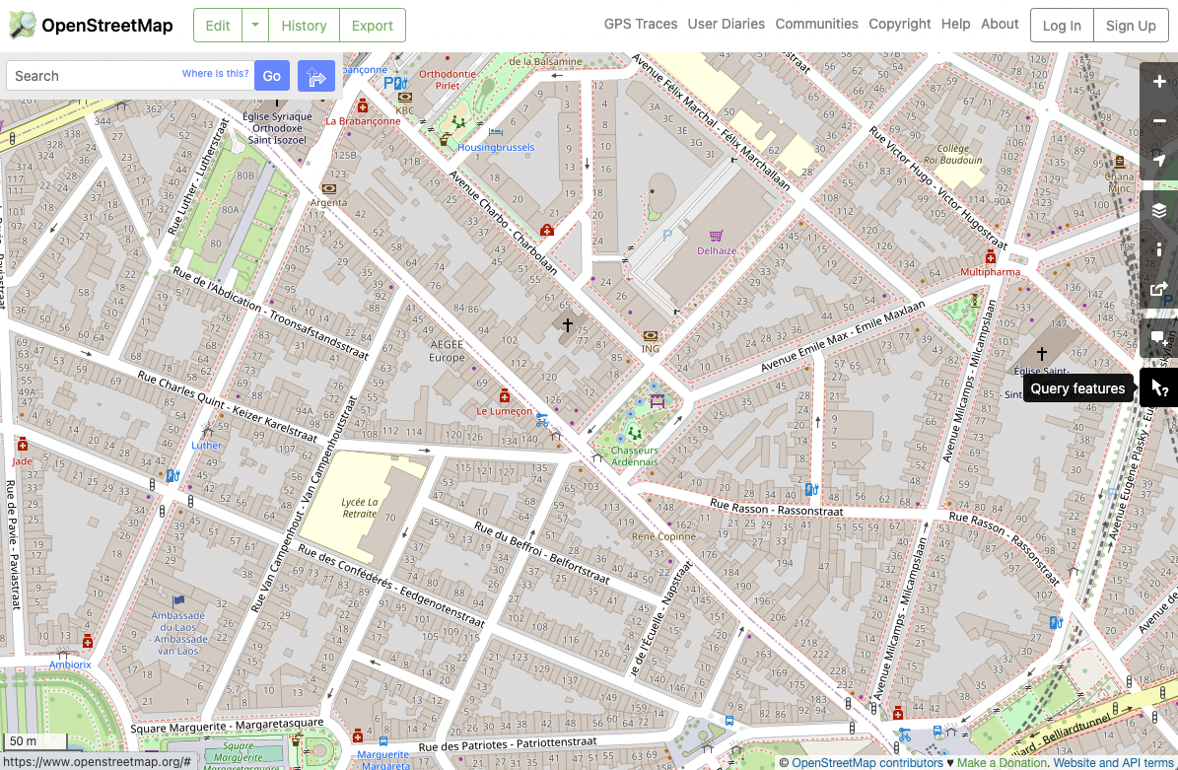The image size is (1178, 770).
Task: Click the Ambiorix label
Action: 70,665
